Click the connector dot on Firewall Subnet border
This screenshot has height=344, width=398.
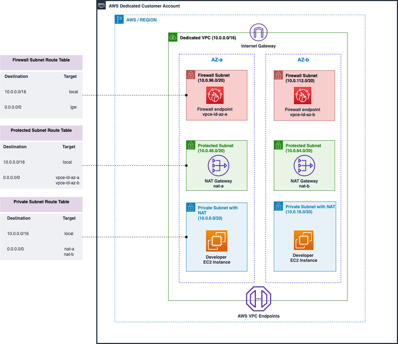(186, 95)
